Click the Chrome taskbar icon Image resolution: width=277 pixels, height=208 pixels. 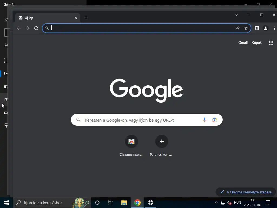(x=137, y=203)
